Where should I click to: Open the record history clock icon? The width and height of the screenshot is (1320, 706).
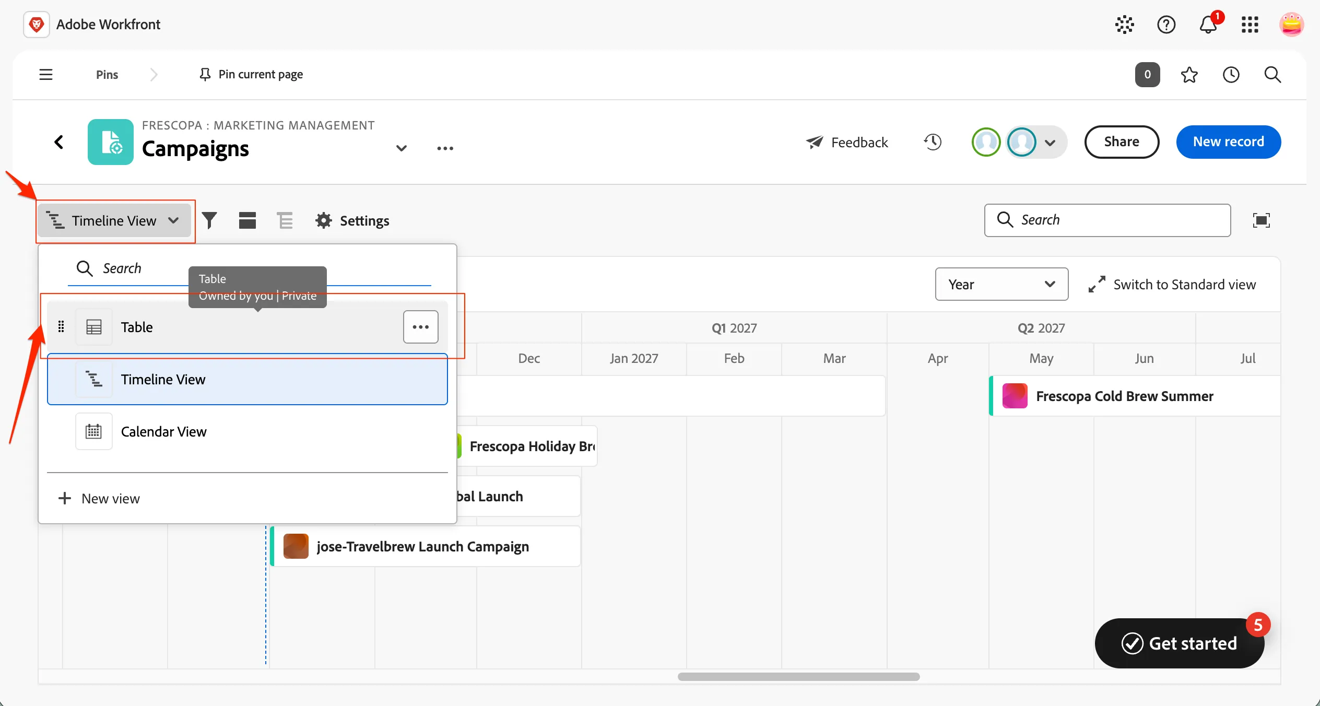[933, 142]
